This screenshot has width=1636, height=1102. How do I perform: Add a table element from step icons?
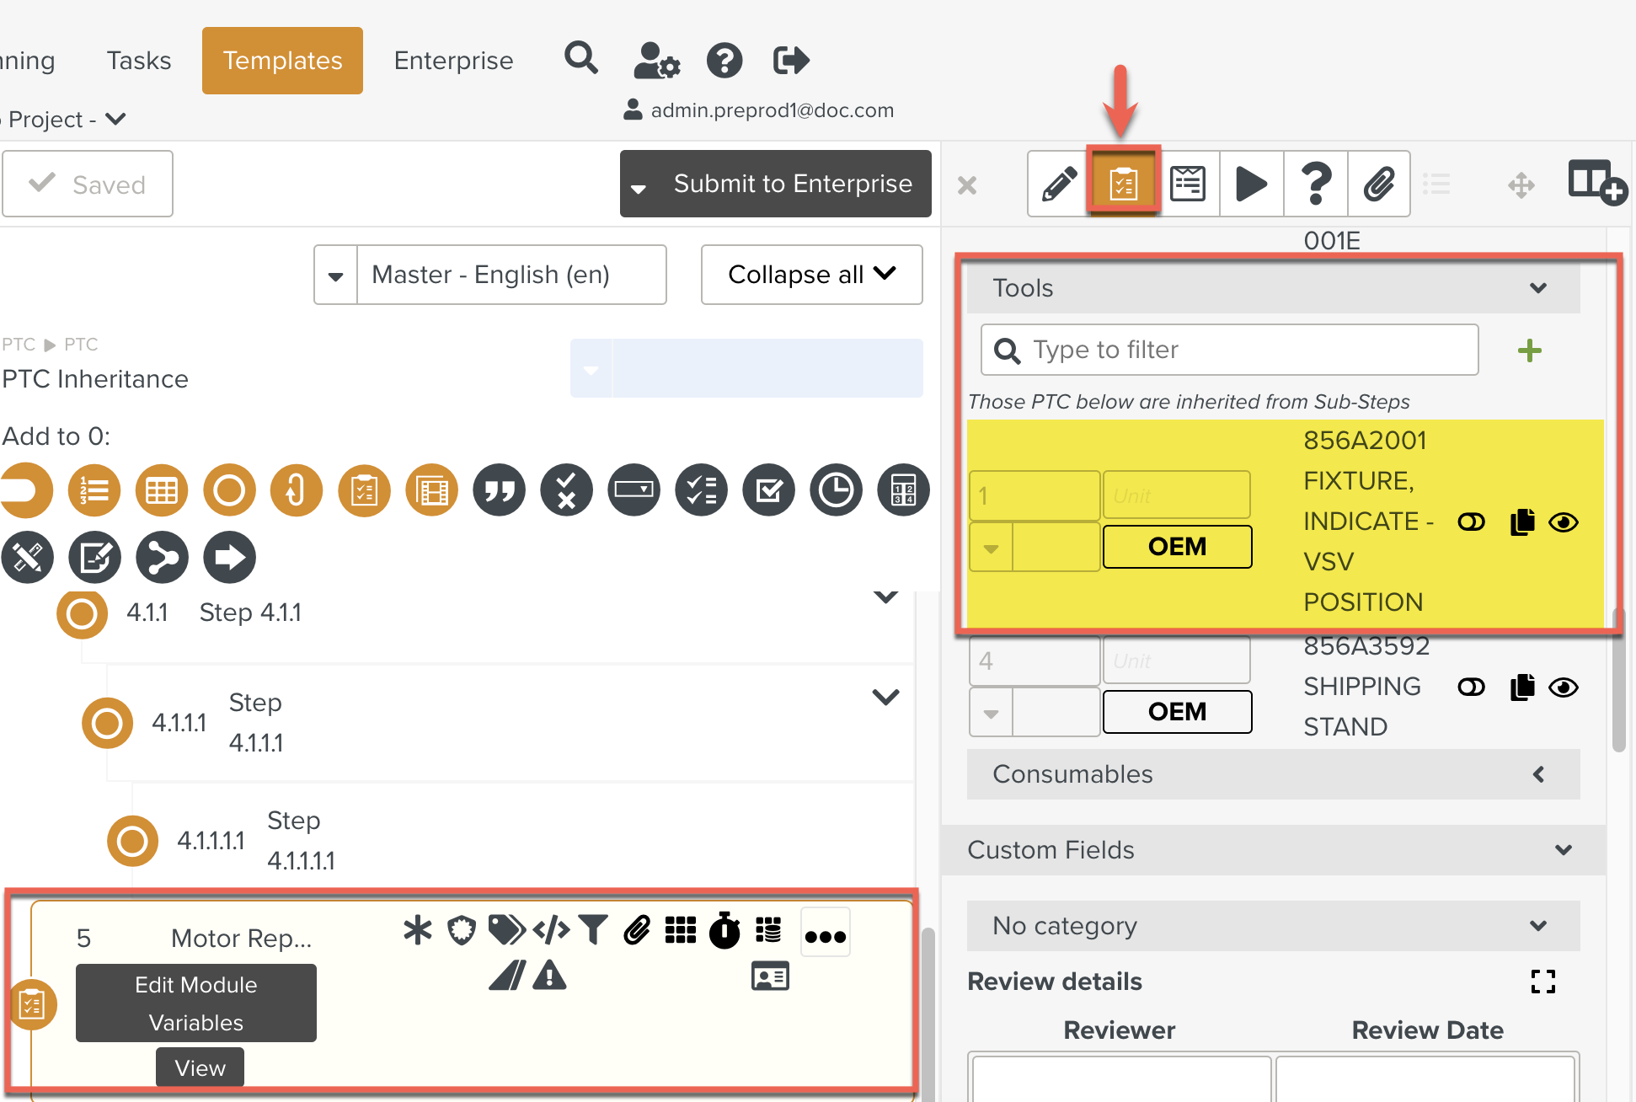coord(162,489)
